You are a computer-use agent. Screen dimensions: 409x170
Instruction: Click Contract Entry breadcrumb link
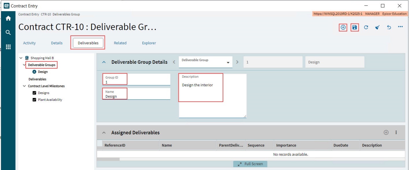click(x=29, y=14)
